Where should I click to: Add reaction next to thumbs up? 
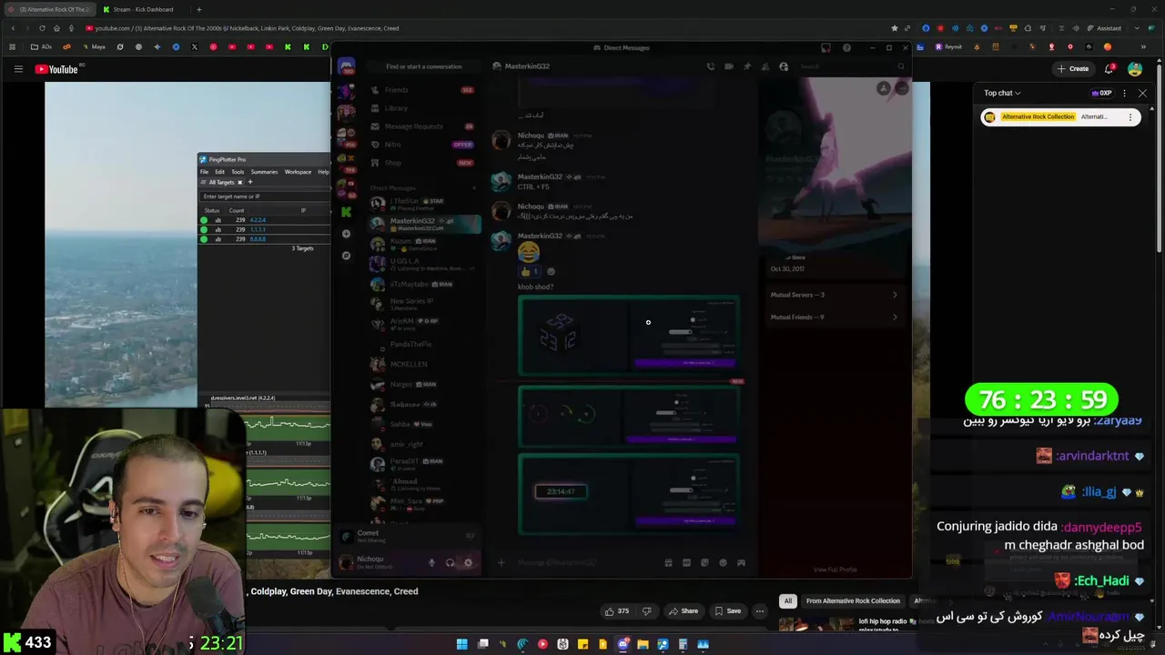[x=551, y=271]
